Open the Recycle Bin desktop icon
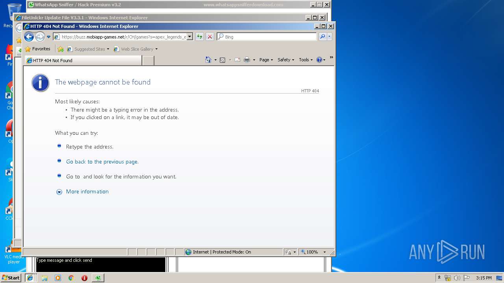The height and width of the screenshot is (283, 504). 13,16
